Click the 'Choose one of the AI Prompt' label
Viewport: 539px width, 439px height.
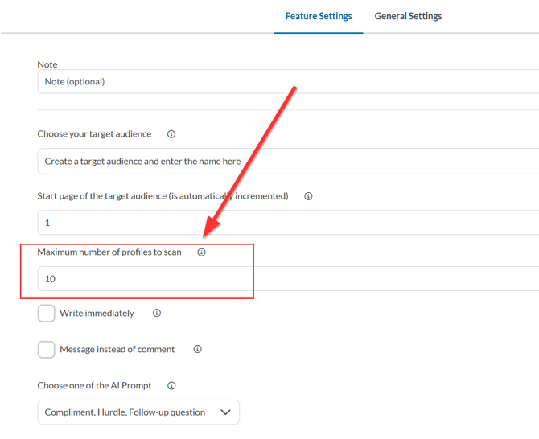[94, 386]
